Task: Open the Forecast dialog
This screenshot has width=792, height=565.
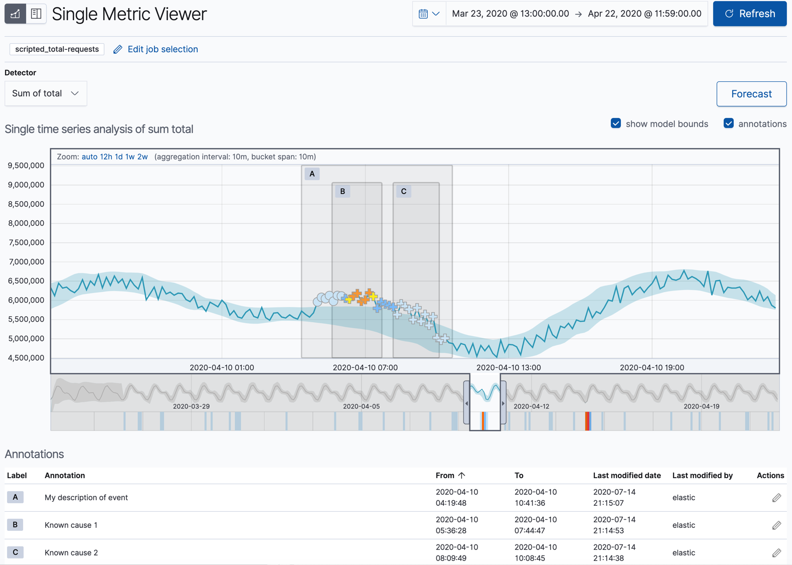Action: click(x=751, y=94)
